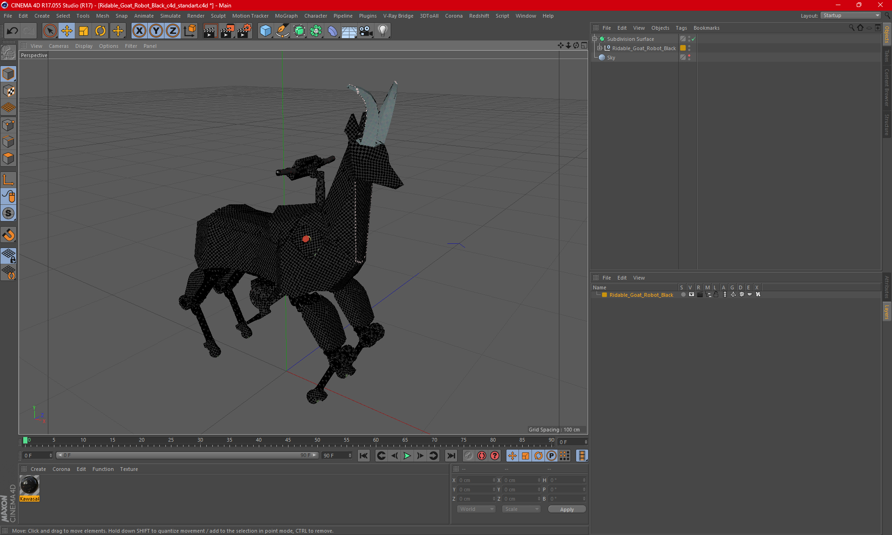Toggle Subdivision Surface enable green checkmark
The width and height of the screenshot is (892, 535).
693,39
